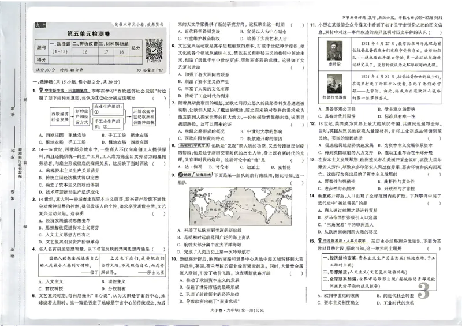The image size is (462, 327).
Task: Select option A. 推动了欧洲资本主义的发展
Action: coord(209,280)
